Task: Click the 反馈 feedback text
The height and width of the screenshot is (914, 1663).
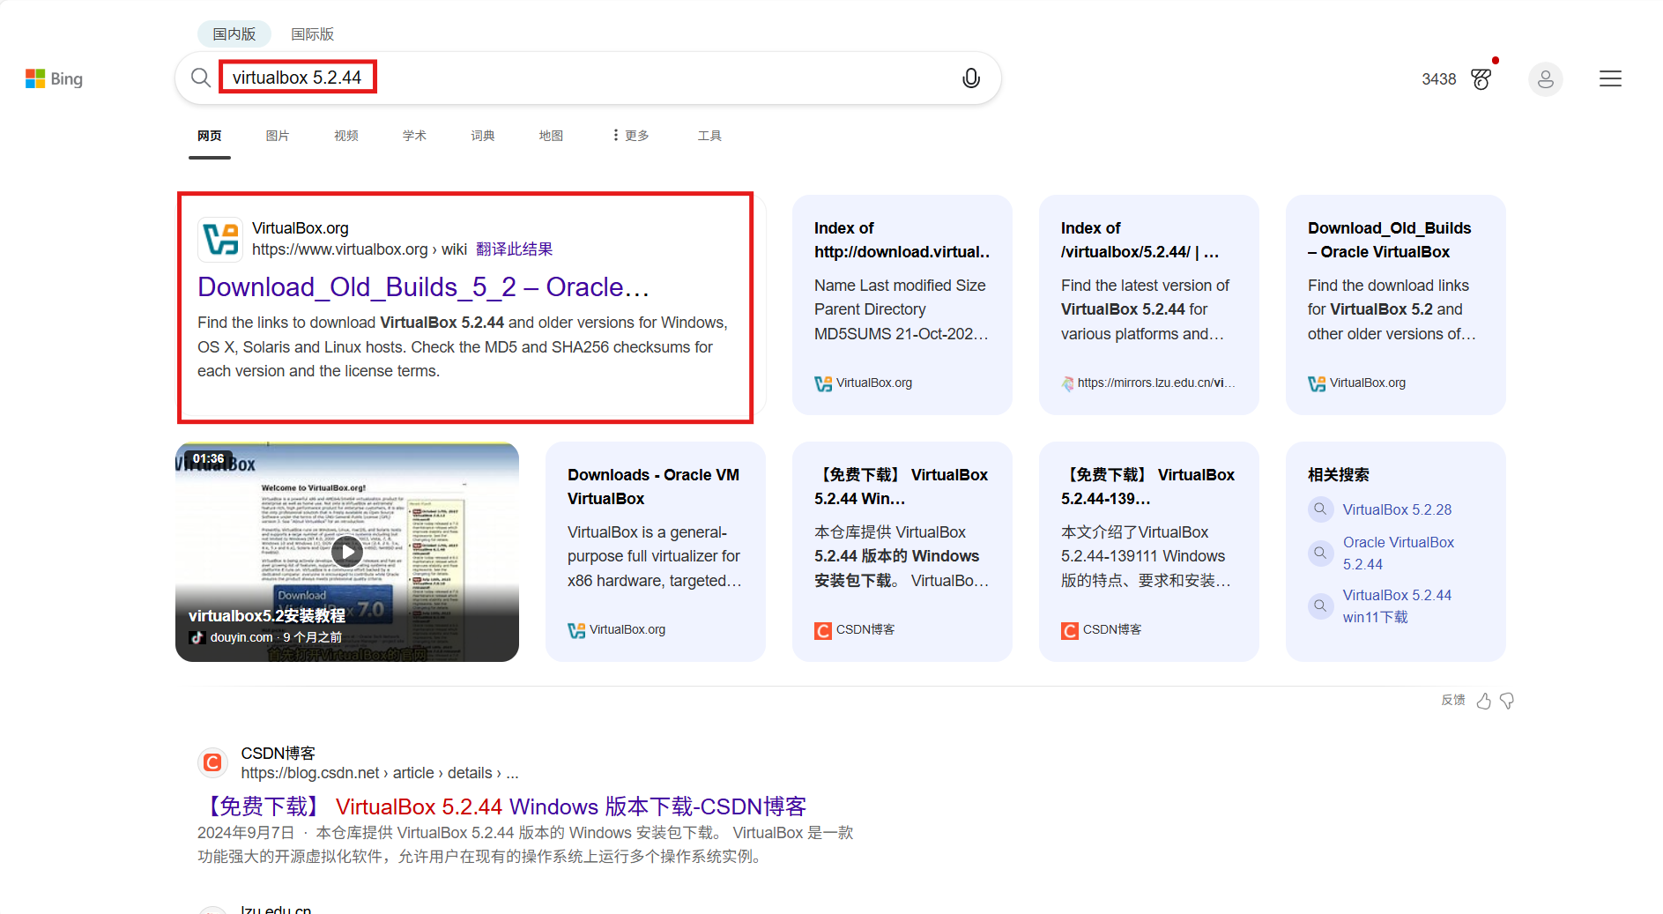Action: point(1452,700)
